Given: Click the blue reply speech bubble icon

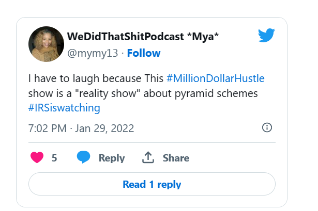Looking at the screenshot, I should (x=83, y=157).
